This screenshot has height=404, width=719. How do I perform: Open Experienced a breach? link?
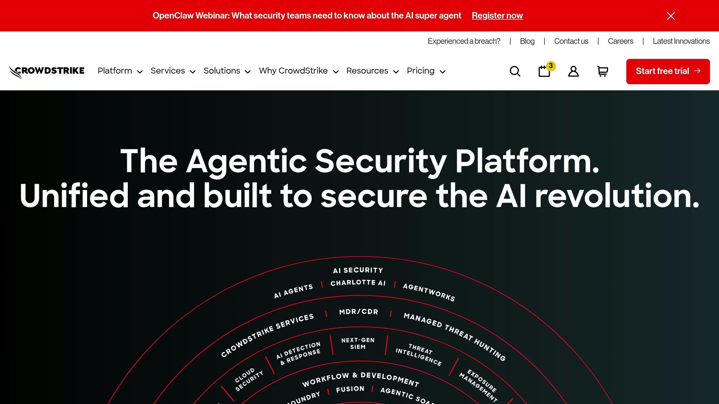coord(464,41)
